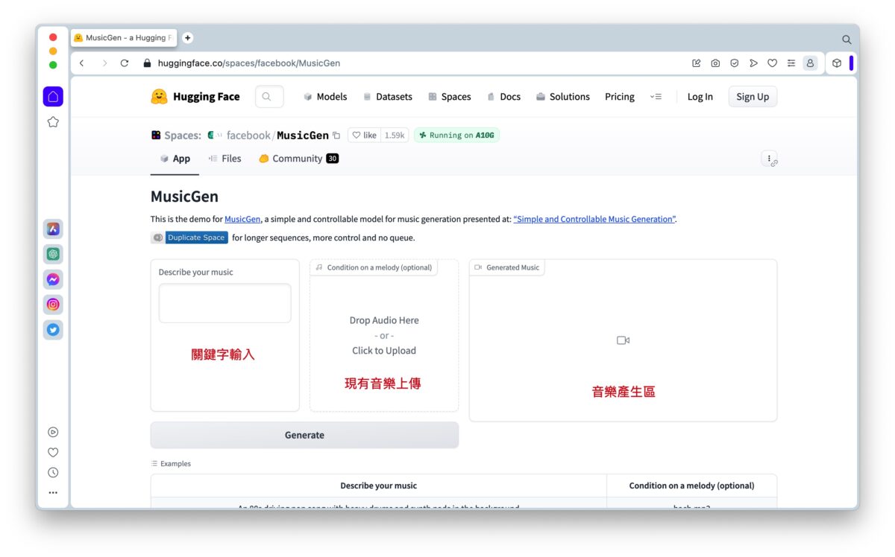This screenshot has height=557, width=895.
Task: Open the Datasets menu item
Action: [x=387, y=97]
